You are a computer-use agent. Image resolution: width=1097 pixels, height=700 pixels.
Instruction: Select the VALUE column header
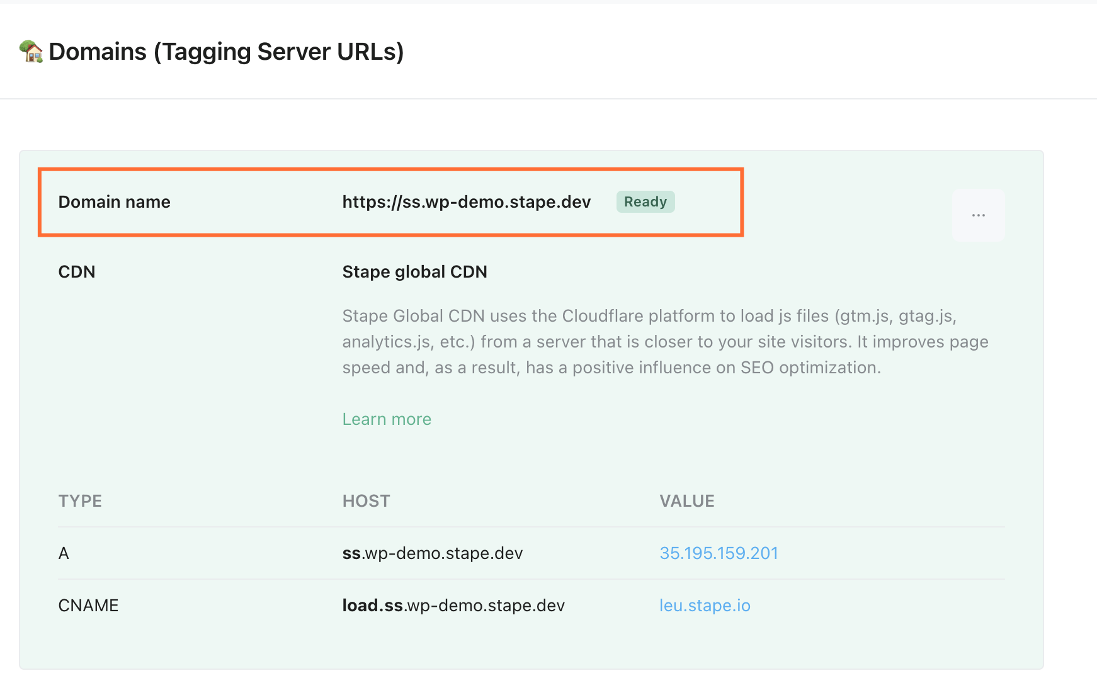tap(687, 500)
